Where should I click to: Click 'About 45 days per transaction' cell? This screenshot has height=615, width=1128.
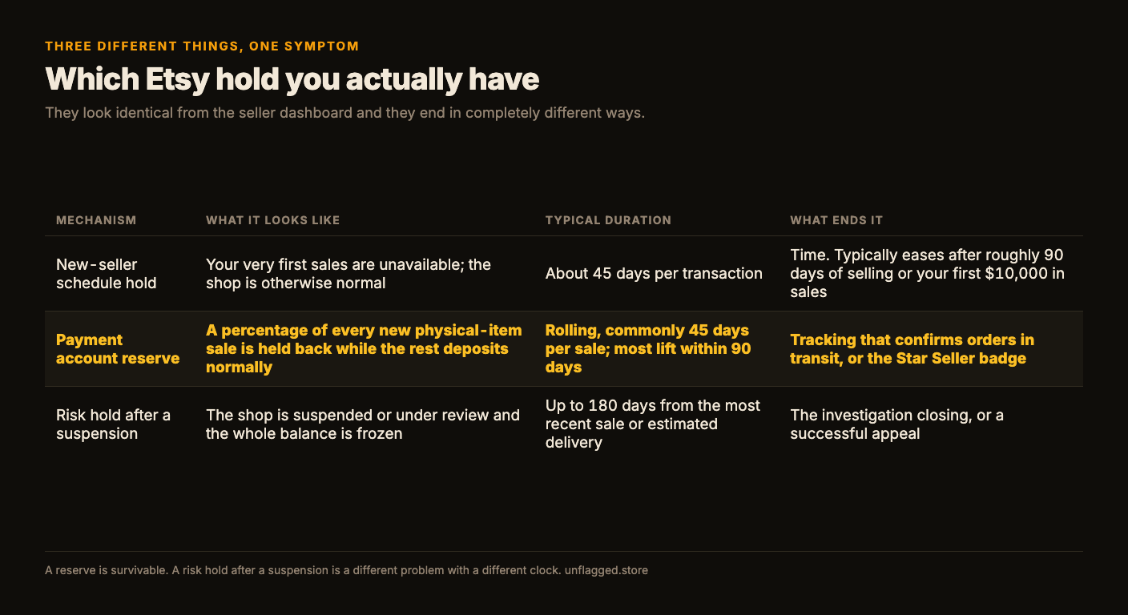pyautogui.click(x=654, y=274)
